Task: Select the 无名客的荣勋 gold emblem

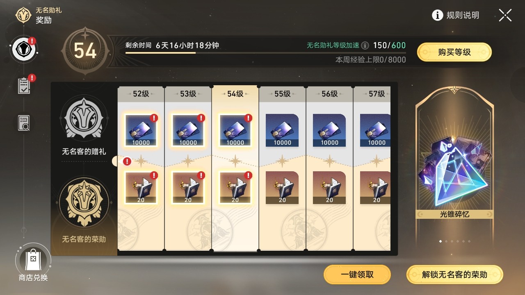Action: coord(84,202)
